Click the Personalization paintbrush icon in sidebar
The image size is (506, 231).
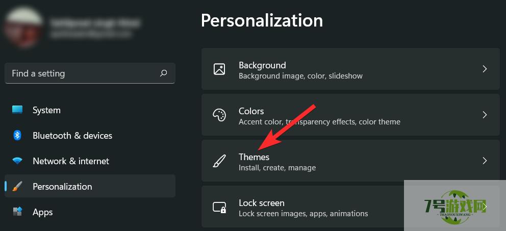coord(17,186)
